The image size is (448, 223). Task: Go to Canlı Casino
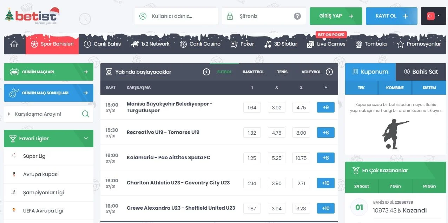[x=200, y=44]
